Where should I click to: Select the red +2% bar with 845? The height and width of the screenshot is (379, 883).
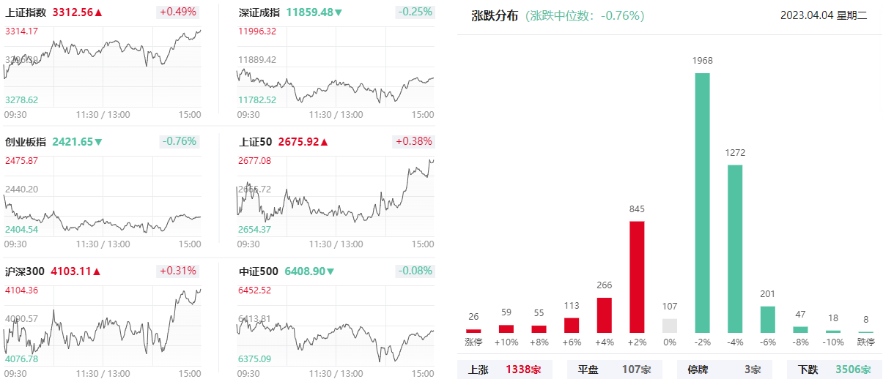point(637,277)
